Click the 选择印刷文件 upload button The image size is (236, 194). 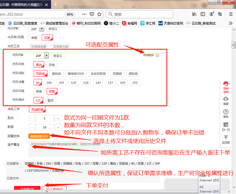[x=39, y=136]
